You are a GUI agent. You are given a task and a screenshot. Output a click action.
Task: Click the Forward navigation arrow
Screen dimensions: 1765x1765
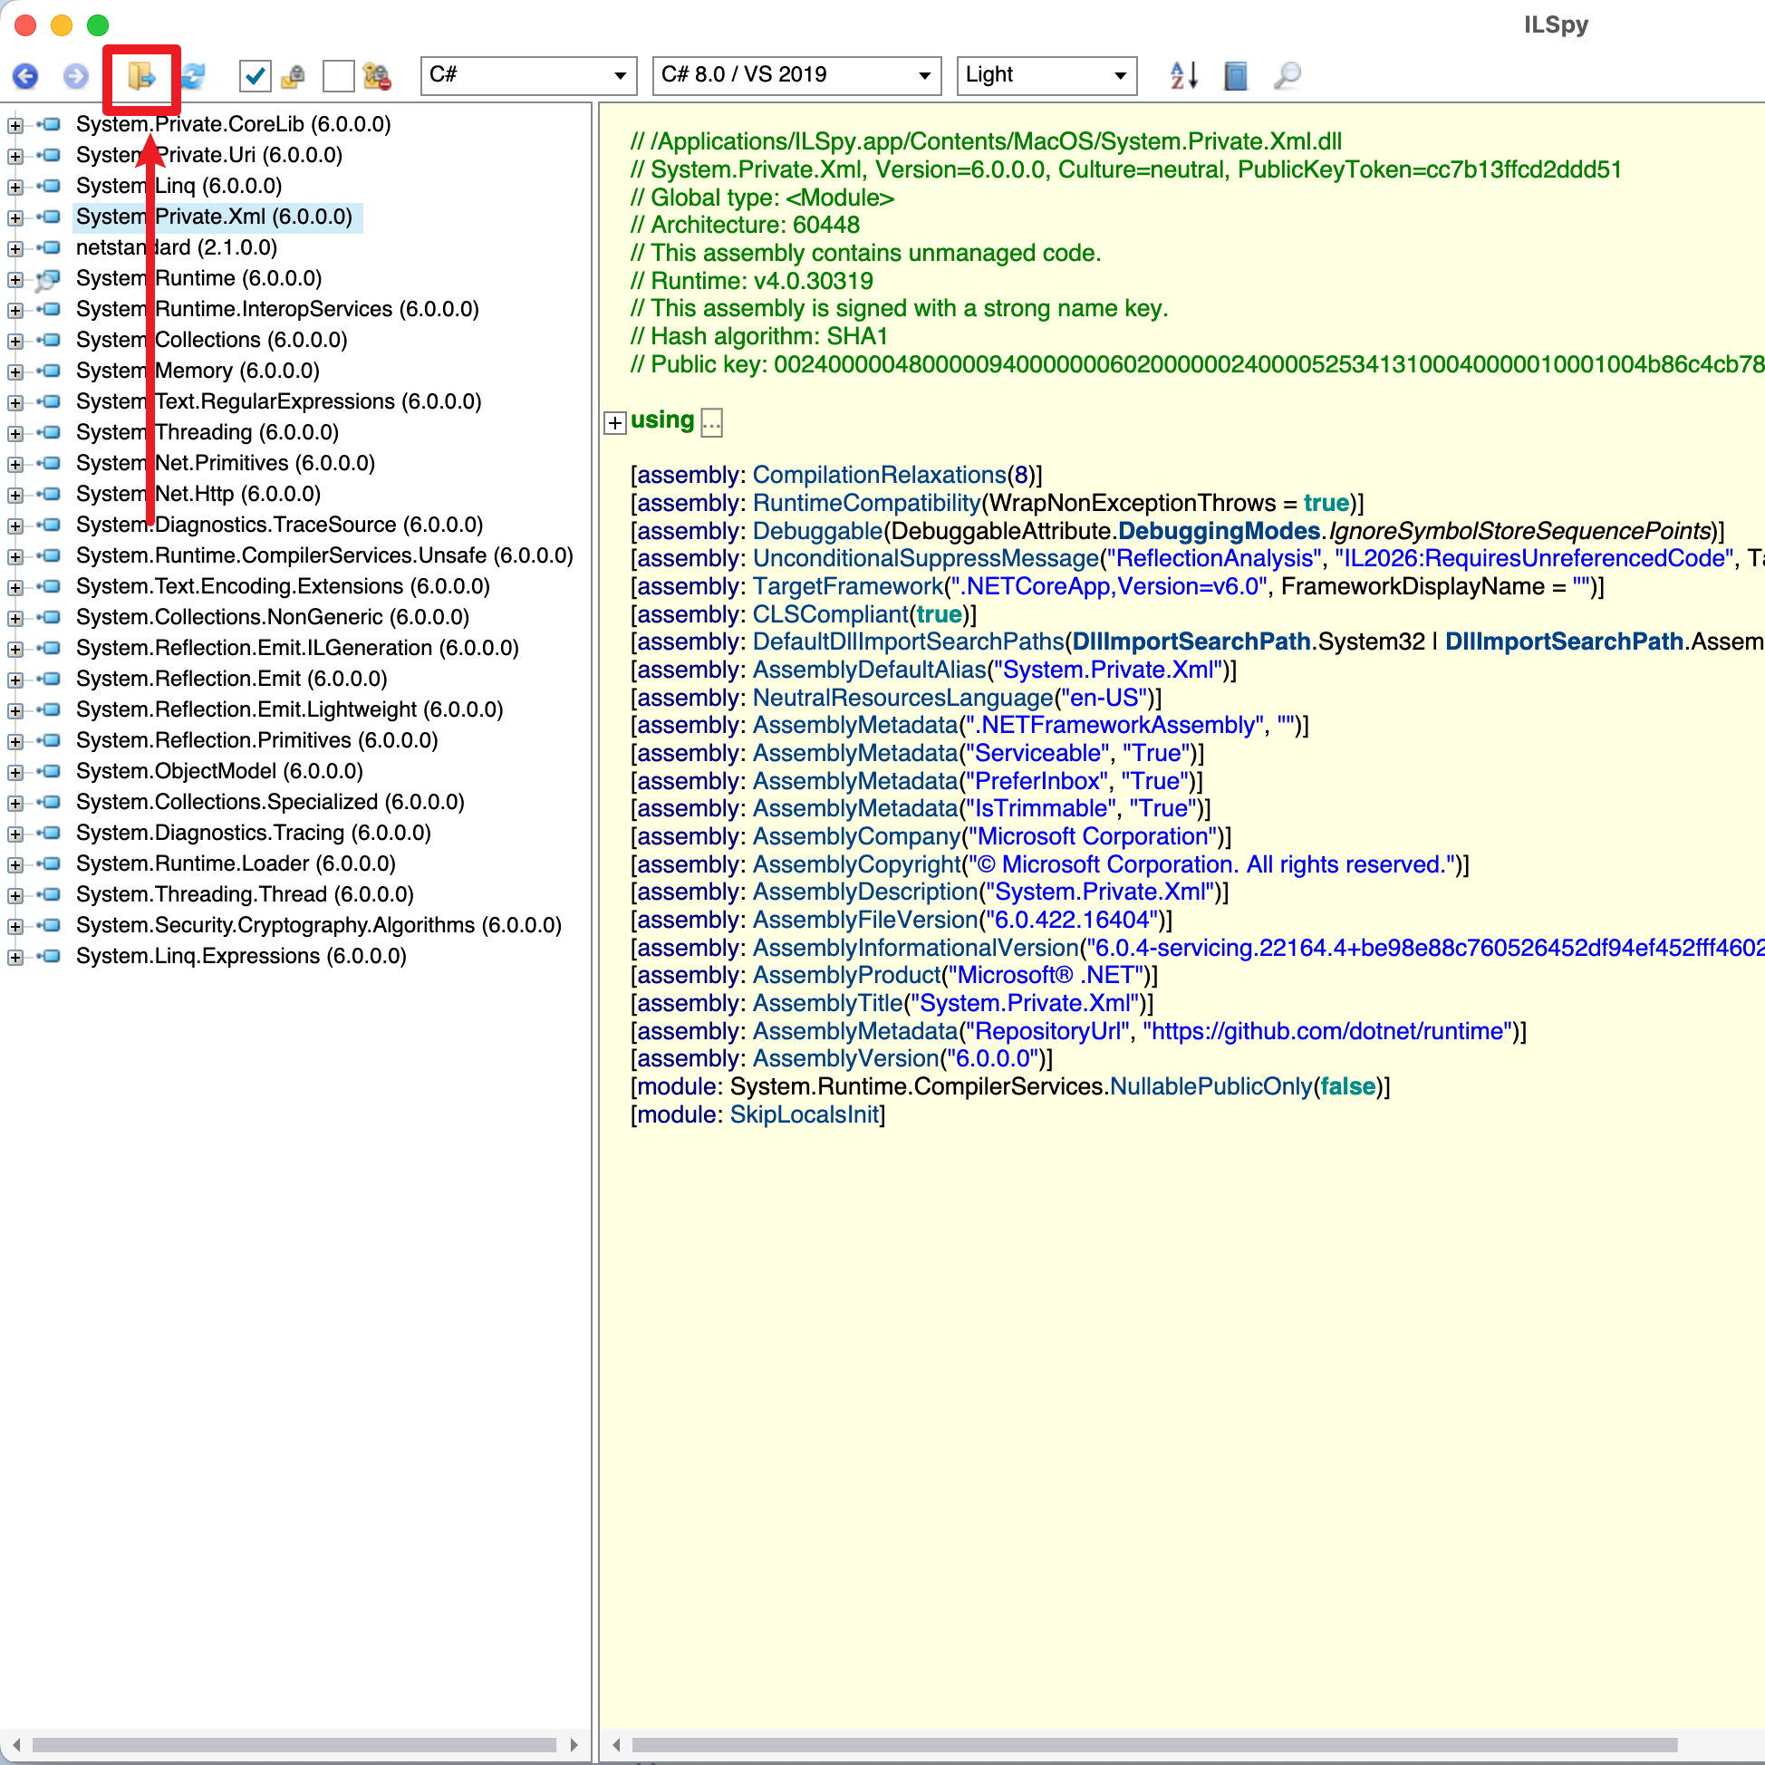point(76,75)
